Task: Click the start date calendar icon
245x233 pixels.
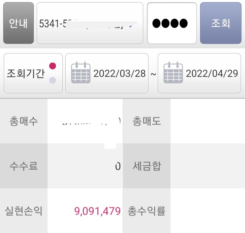Action: 81,73
